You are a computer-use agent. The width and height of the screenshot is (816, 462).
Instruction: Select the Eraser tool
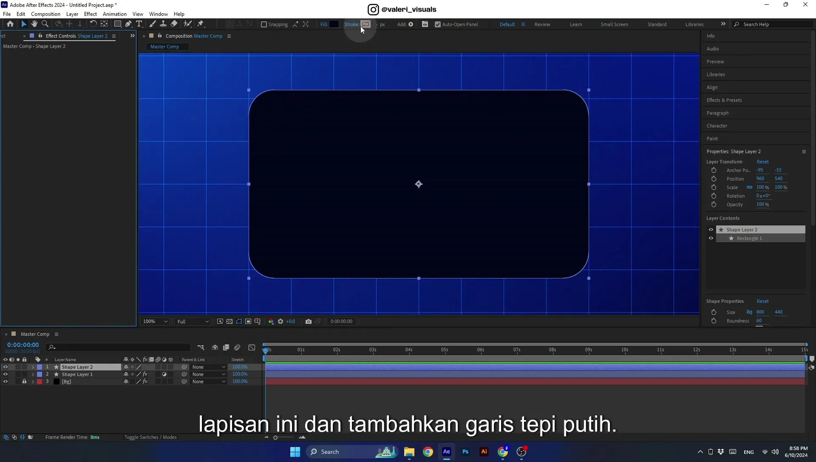pos(174,24)
